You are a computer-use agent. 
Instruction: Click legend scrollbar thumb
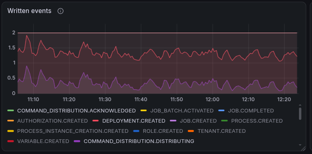coord(300,114)
